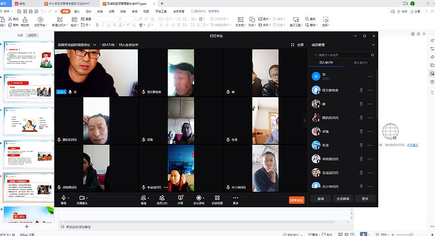Click the zoom slider in status bar
This screenshot has height=236, width=435.
(411, 234)
